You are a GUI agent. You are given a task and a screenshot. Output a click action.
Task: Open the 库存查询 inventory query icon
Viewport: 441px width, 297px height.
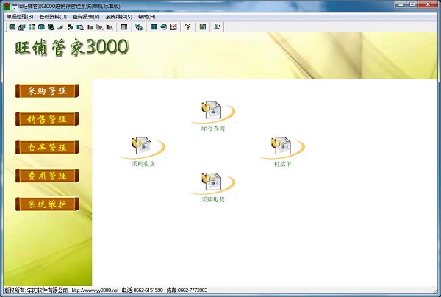(x=213, y=116)
